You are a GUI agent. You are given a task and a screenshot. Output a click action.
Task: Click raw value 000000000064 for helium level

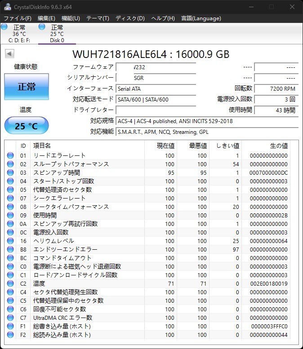click(x=269, y=241)
